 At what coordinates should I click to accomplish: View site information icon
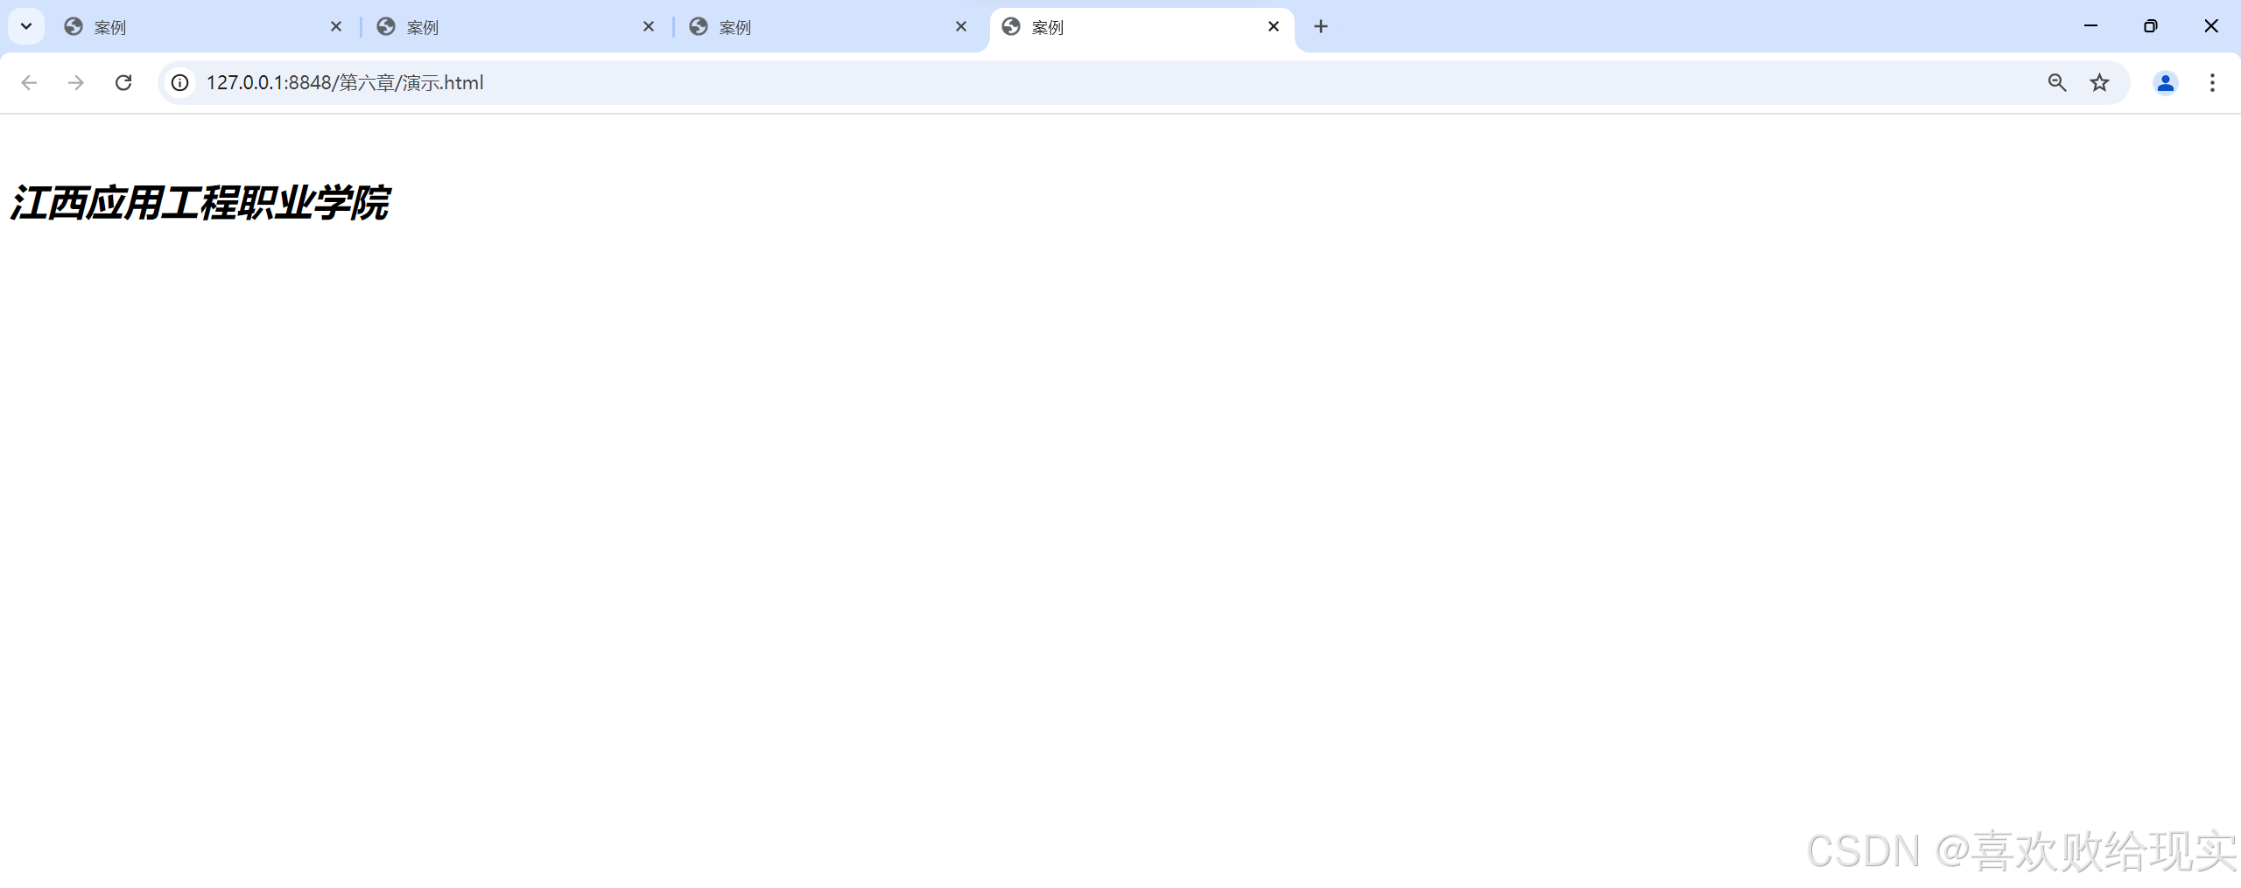[179, 82]
